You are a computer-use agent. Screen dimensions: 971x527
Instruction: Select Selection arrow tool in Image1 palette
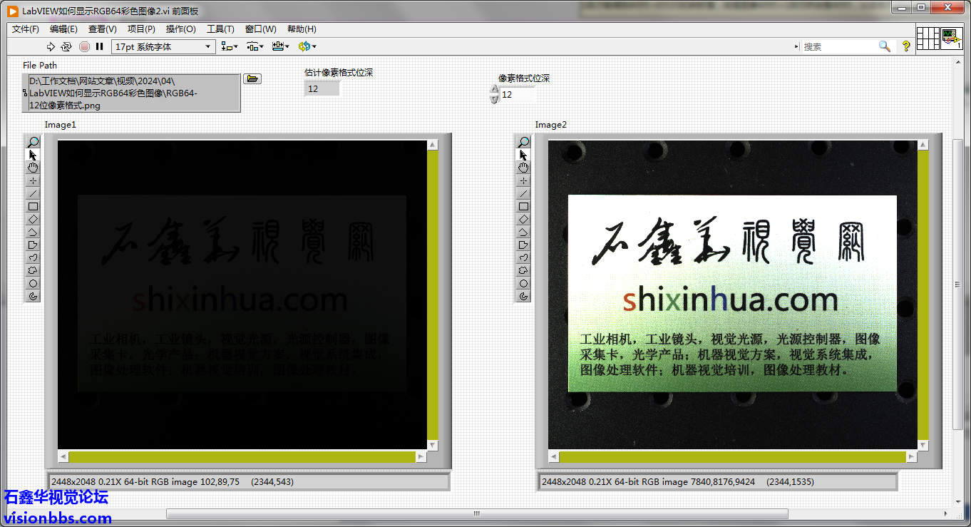click(33, 155)
